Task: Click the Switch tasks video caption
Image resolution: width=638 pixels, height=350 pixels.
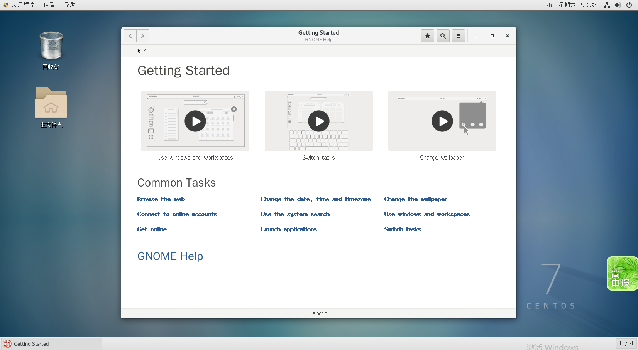Action: (x=319, y=158)
